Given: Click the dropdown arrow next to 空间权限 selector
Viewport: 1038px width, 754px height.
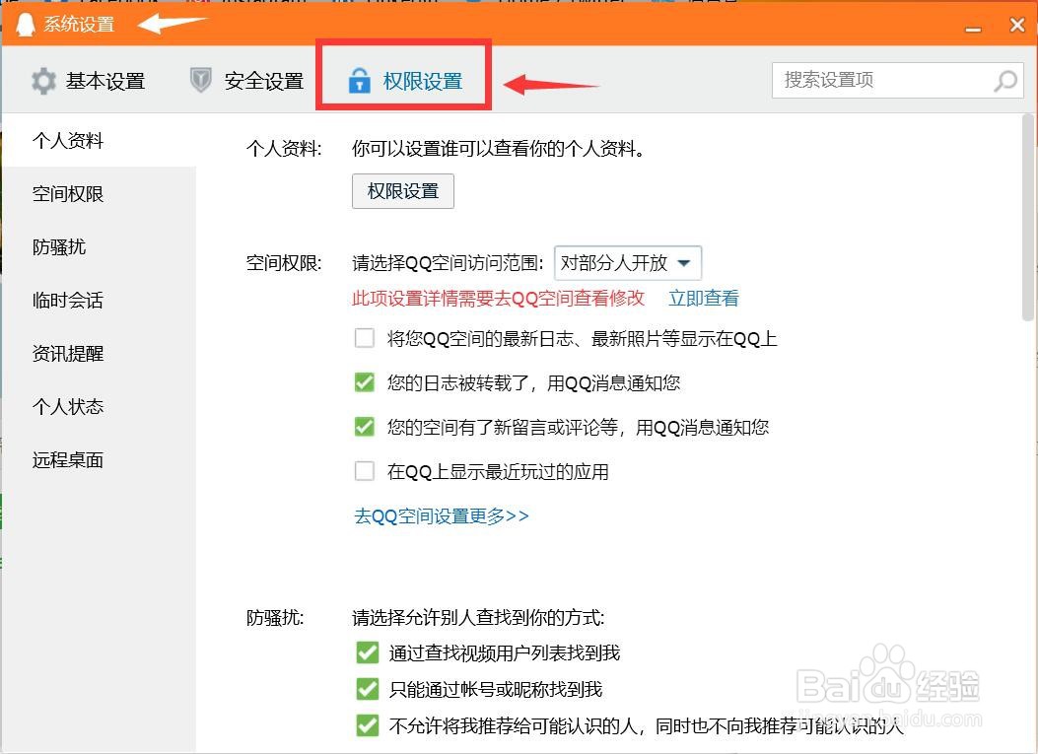Looking at the screenshot, I should (x=685, y=262).
